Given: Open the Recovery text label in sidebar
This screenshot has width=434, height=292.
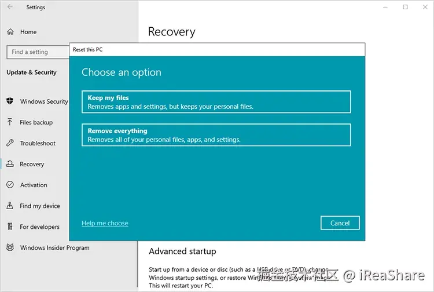Looking at the screenshot, I should point(32,164).
